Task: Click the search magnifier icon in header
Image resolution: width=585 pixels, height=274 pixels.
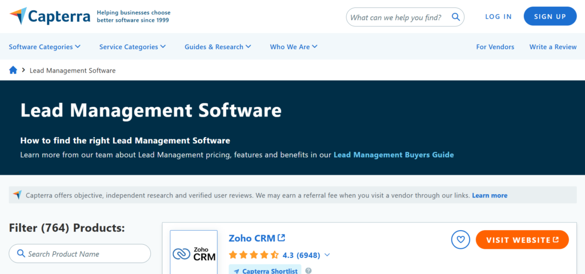Action: pyautogui.click(x=455, y=17)
